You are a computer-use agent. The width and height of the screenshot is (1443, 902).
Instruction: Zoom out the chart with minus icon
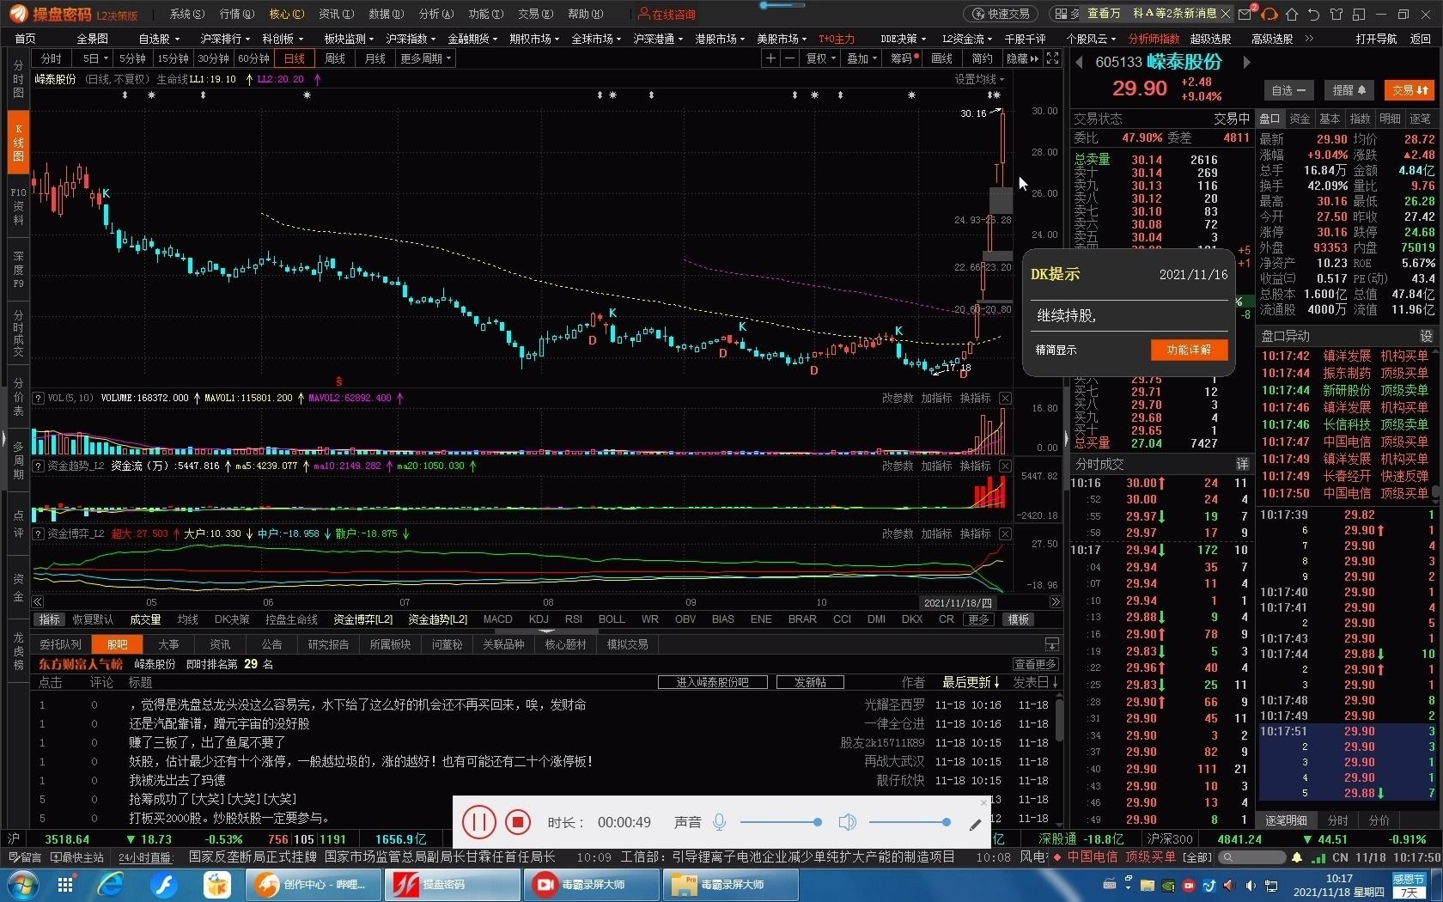(x=789, y=58)
